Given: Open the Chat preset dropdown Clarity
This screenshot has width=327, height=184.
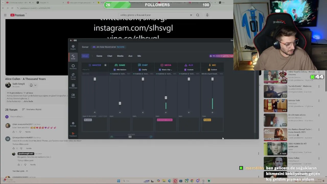Looking at the screenshot, I should pos(143,70).
